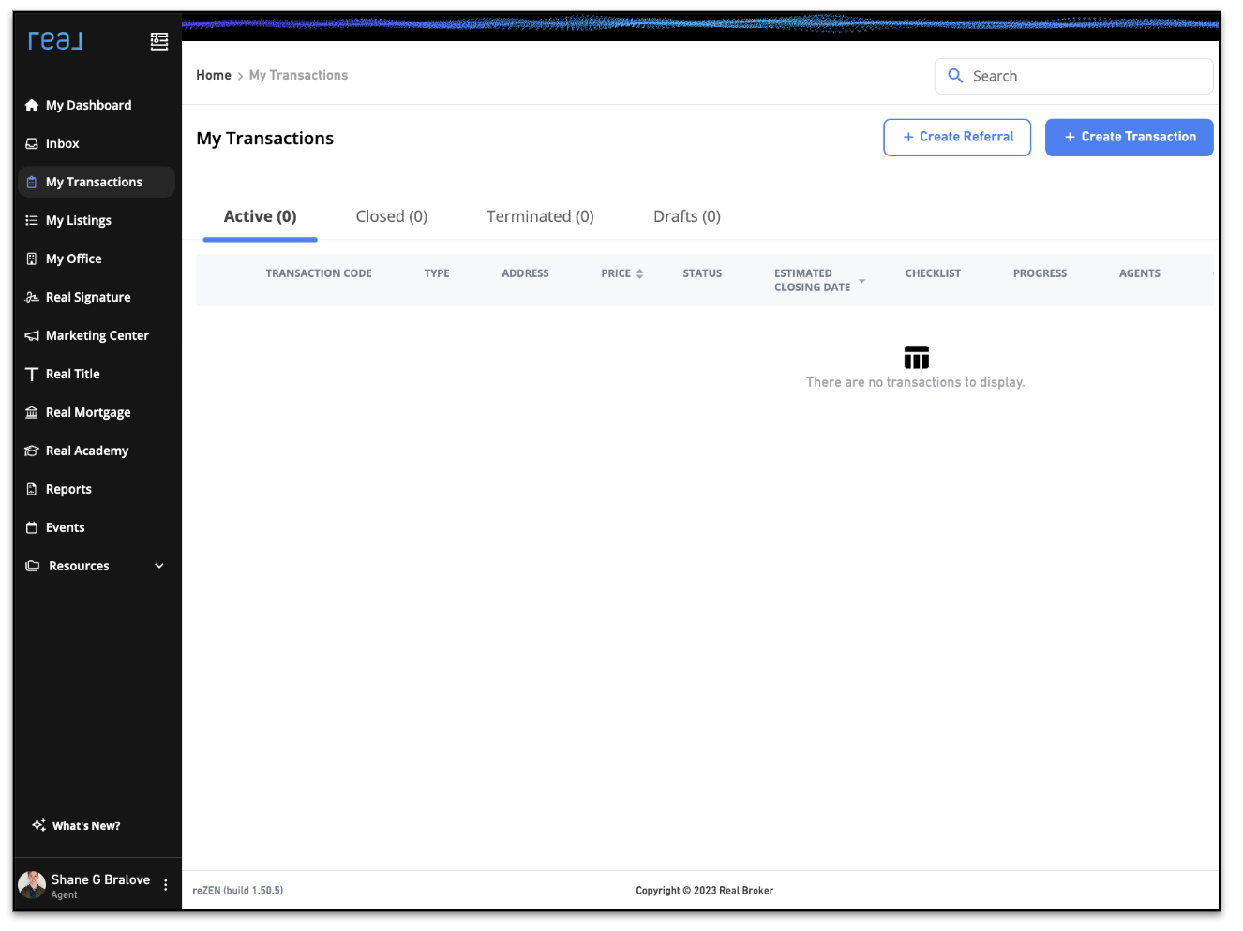Click the Type column header
Image resolution: width=1243 pixels, height=931 pixels.
tap(437, 274)
